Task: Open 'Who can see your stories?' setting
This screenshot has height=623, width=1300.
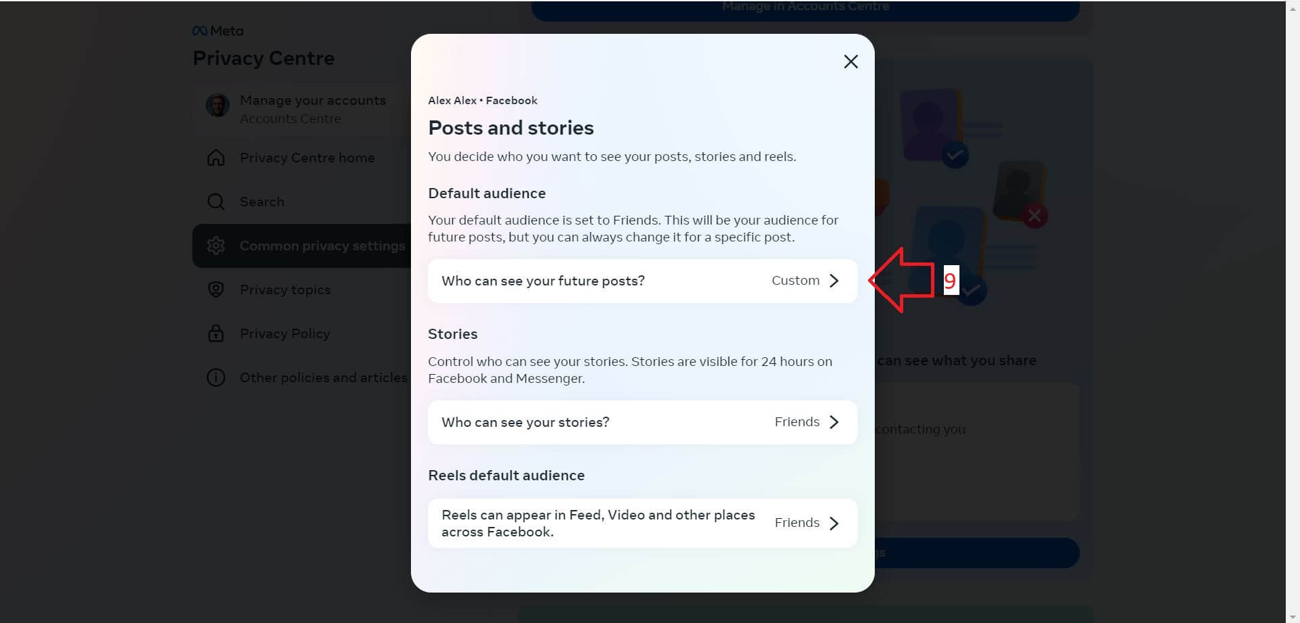Action: [643, 422]
